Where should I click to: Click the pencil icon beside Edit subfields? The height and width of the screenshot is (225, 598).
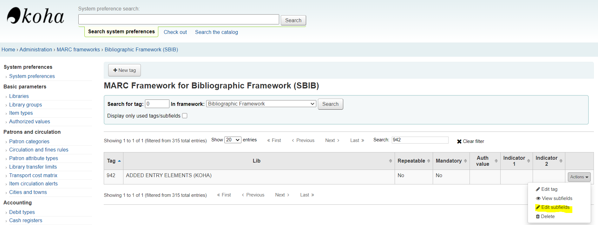pyautogui.click(x=538, y=207)
